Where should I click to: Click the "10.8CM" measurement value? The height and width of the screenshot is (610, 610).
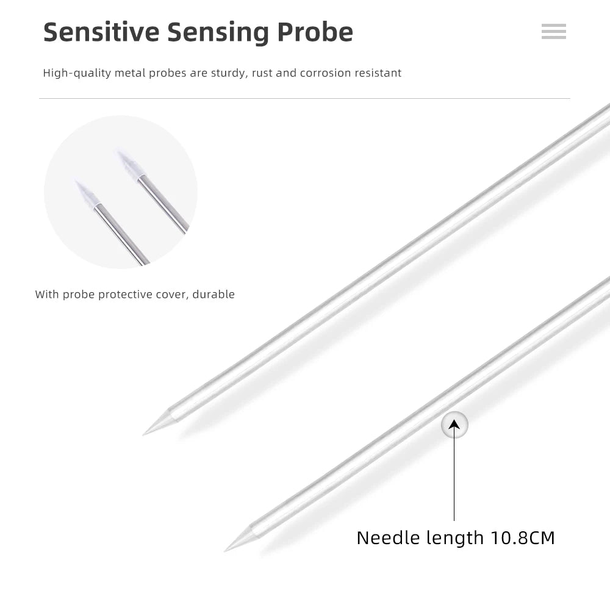522,538
